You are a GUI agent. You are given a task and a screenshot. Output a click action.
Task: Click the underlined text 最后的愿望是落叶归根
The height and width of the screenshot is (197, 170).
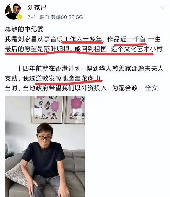(37, 49)
